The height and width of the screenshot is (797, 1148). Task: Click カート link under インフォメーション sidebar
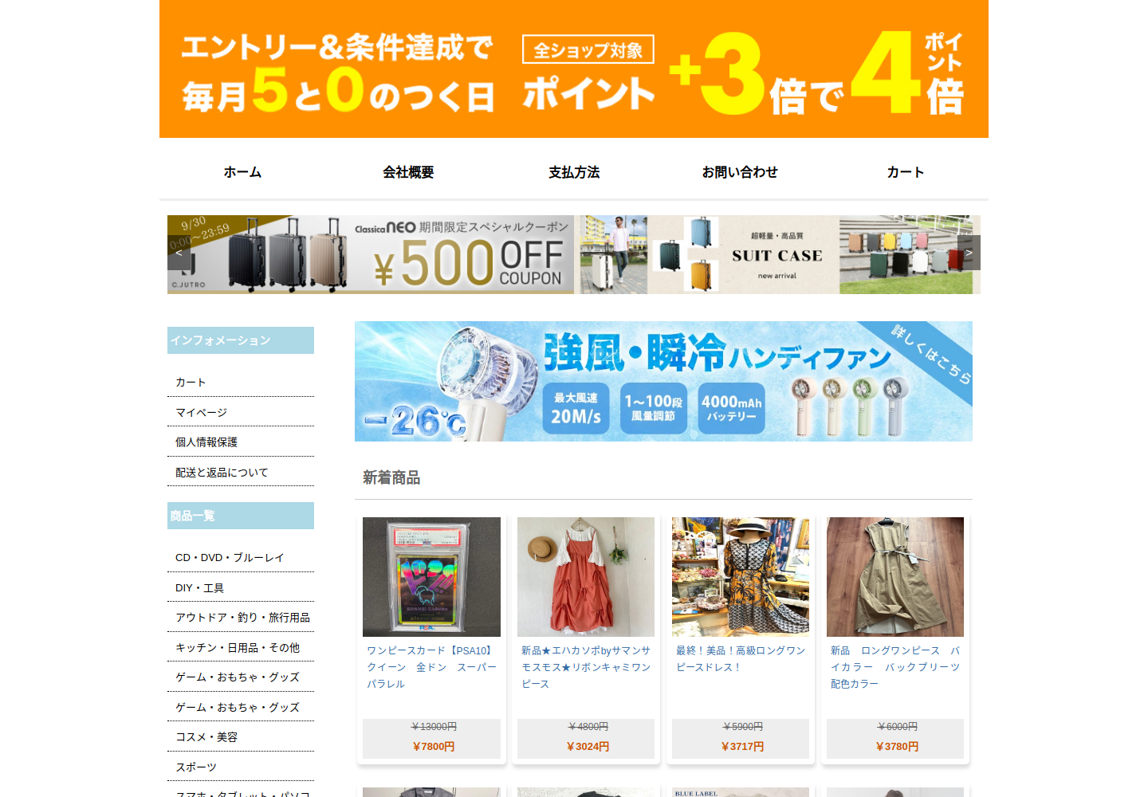tap(191, 383)
